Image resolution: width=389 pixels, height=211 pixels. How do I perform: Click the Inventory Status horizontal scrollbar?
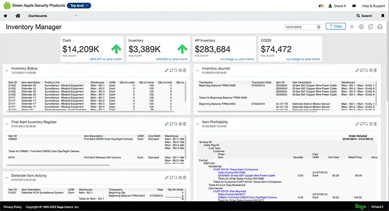90,112
